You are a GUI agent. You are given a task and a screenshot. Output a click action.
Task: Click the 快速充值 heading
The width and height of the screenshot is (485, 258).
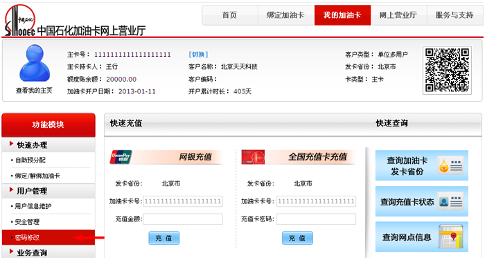pyautogui.click(x=126, y=123)
